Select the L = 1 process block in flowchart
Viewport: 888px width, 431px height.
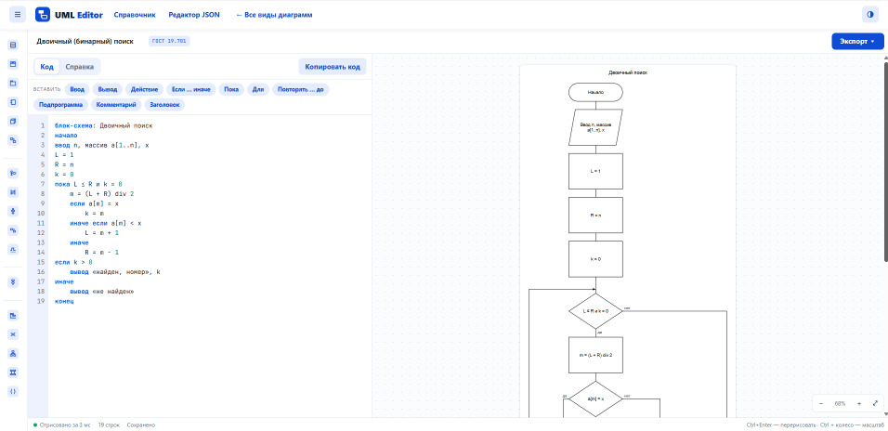595,171
